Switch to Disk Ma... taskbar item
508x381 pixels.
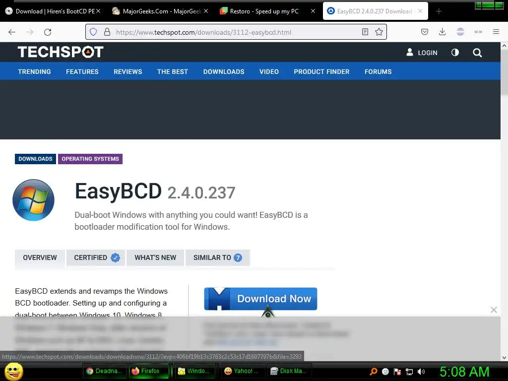tap(288, 371)
